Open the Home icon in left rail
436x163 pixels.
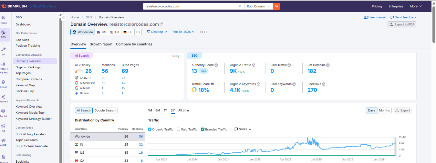(x=3, y=19)
